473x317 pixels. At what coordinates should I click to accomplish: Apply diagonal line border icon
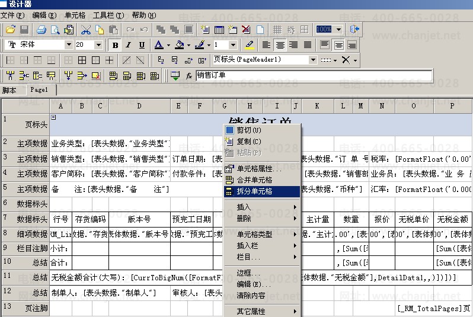(x=126, y=60)
